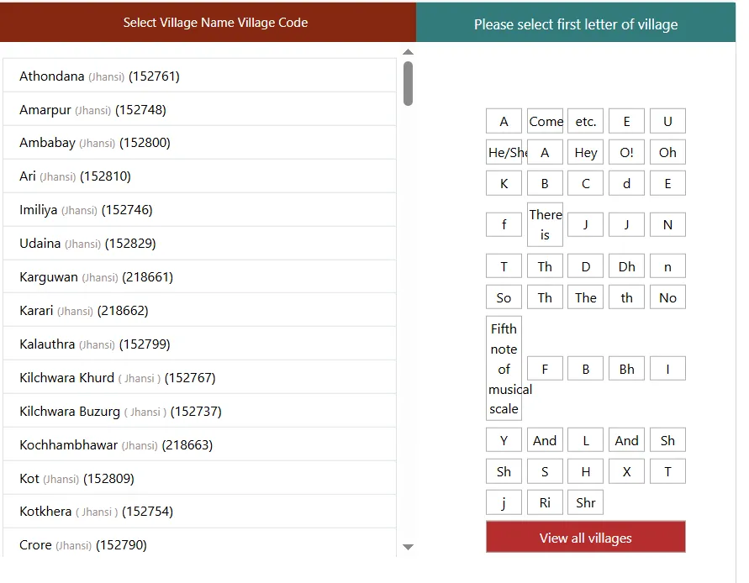
Task: Choose the 'O!' letter button
Action: click(x=626, y=152)
